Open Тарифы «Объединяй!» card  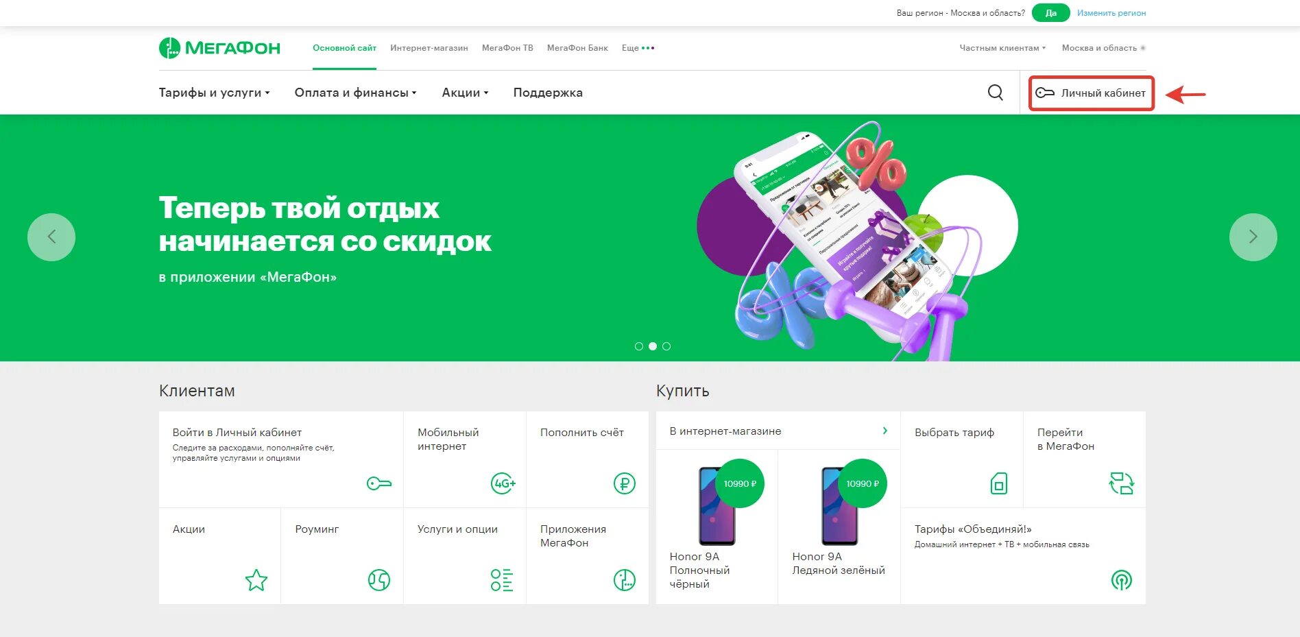point(1023,556)
